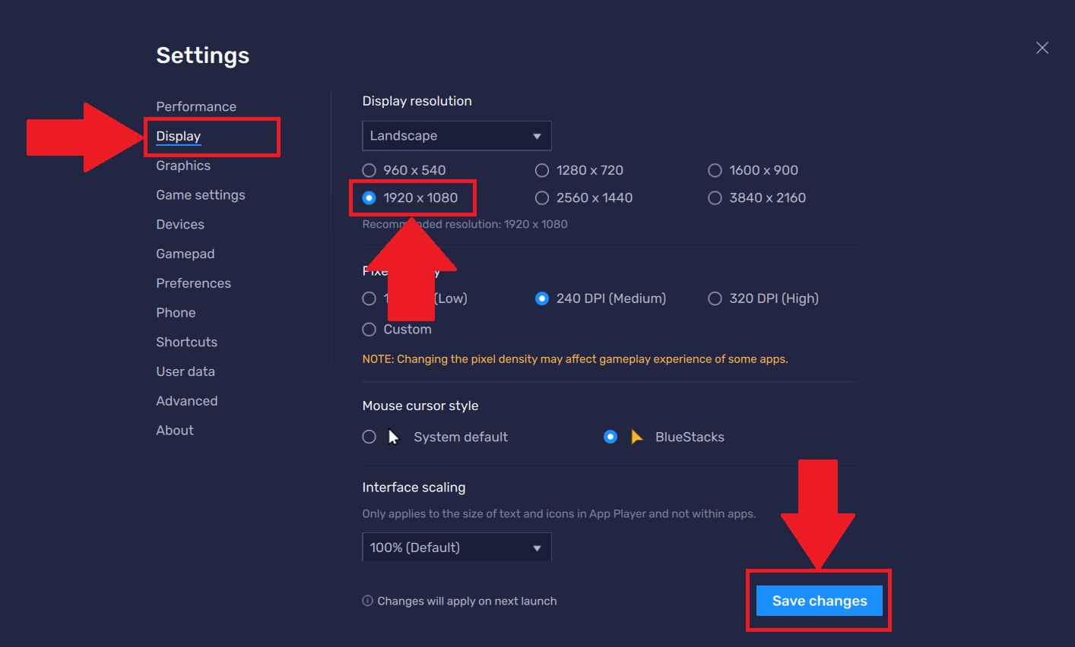Click the BlueStacks yellow cursor icon
This screenshot has width=1075, height=647.
637,437
